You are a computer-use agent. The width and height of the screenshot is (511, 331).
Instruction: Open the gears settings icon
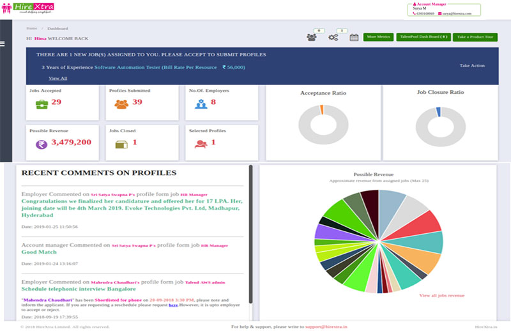click(x=333, y=38)
